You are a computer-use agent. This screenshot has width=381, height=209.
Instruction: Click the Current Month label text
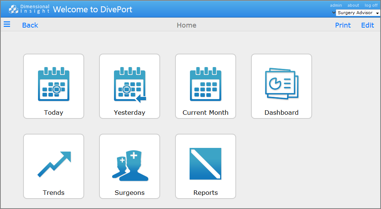(x=206, y=113)
